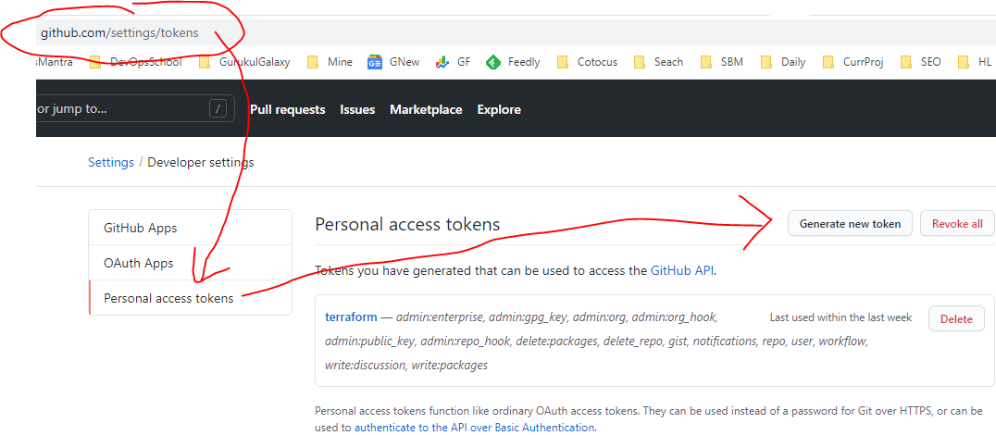Screen dimensions: 996x435
Task: Open Pull requests in the top navigation
Action: [x=287, y=109]
